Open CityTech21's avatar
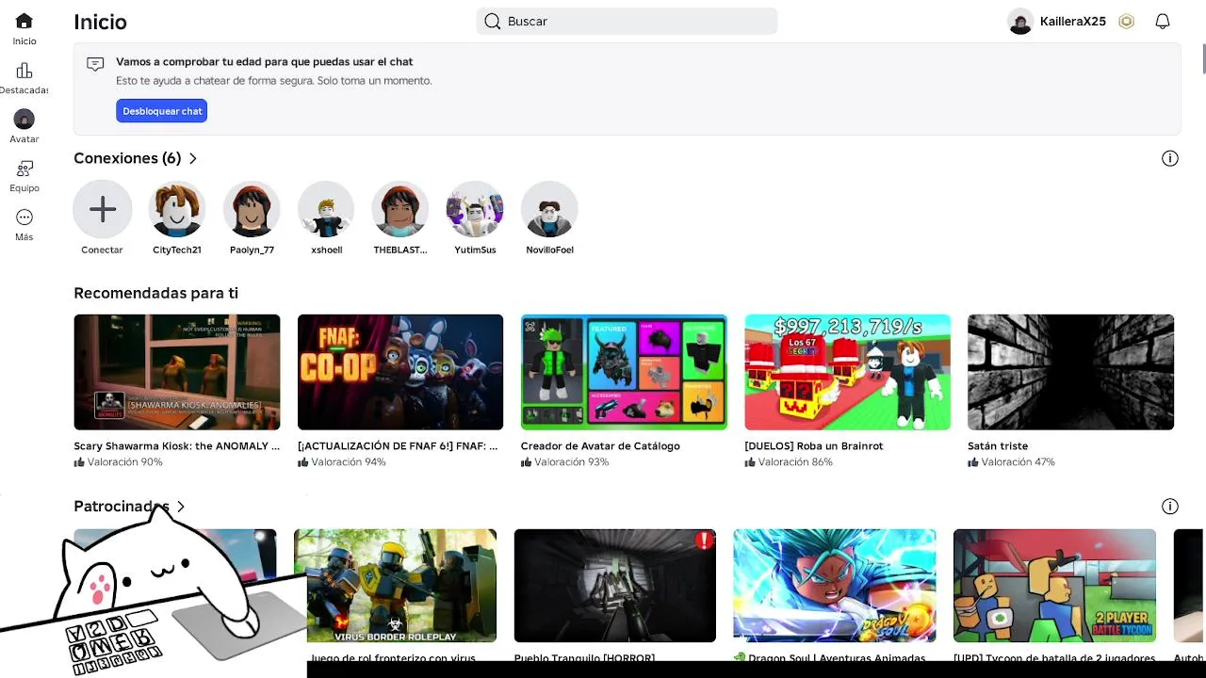 point(177,209)
